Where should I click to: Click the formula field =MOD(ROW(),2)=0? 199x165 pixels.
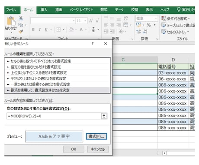tap(54, 116)
